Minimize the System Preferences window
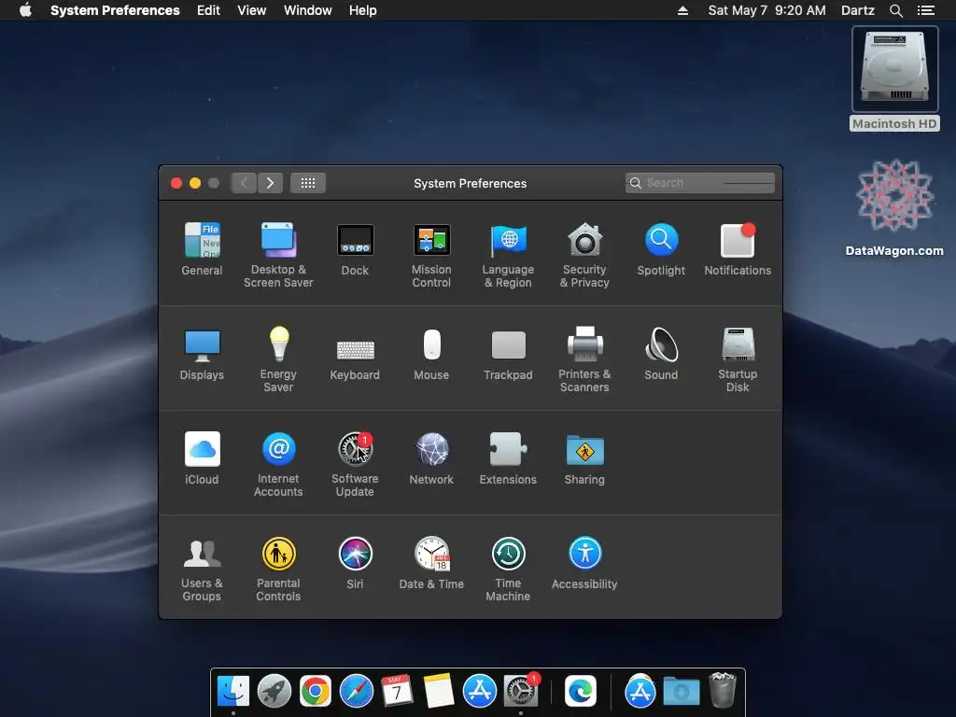The height and width of the screenshot is (717, 956). [195, 183]
